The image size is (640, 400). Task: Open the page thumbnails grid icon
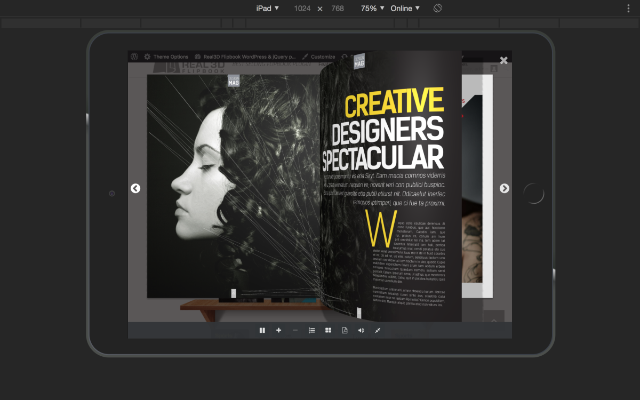(x=328, y=330)
